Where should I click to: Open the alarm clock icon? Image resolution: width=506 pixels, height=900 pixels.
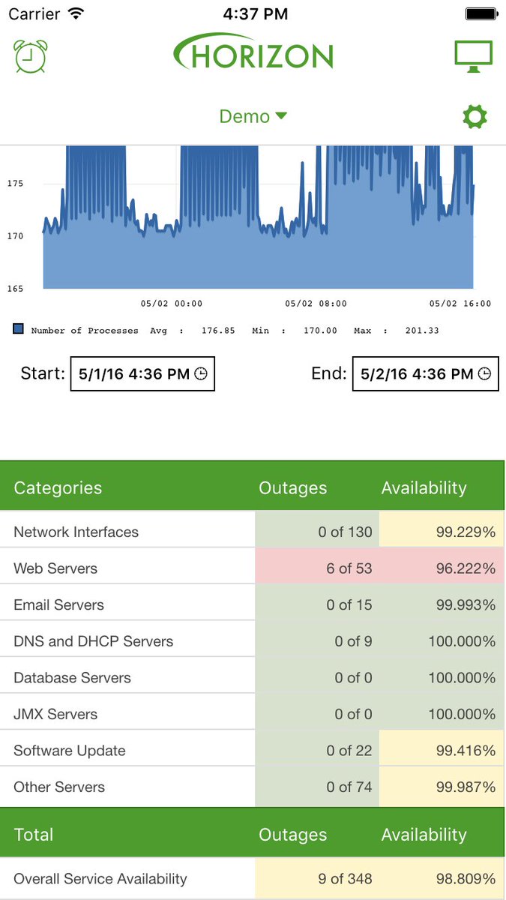pos(30,56)
